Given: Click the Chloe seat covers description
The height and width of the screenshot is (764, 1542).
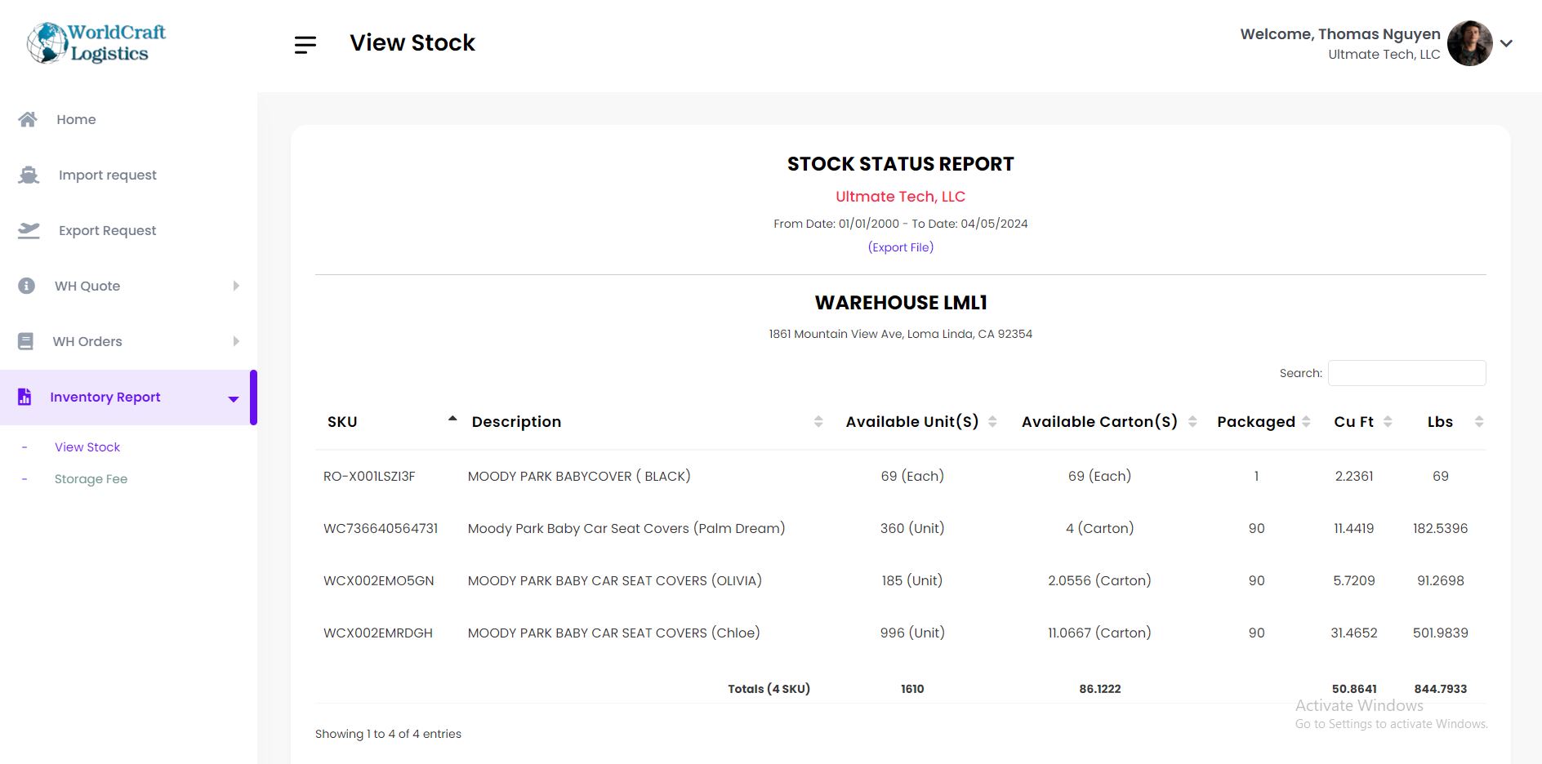Looking at the screenshot, I should pyautogui.click(x=614, y=633).
